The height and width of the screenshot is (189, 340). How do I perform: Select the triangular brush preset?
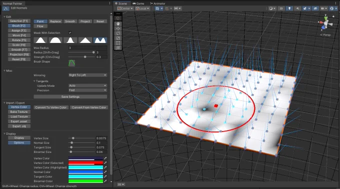pos(85,40)
